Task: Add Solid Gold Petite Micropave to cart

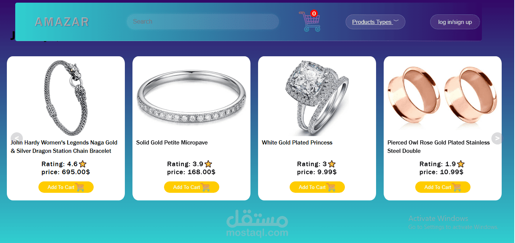Action: tap(191, 187)
